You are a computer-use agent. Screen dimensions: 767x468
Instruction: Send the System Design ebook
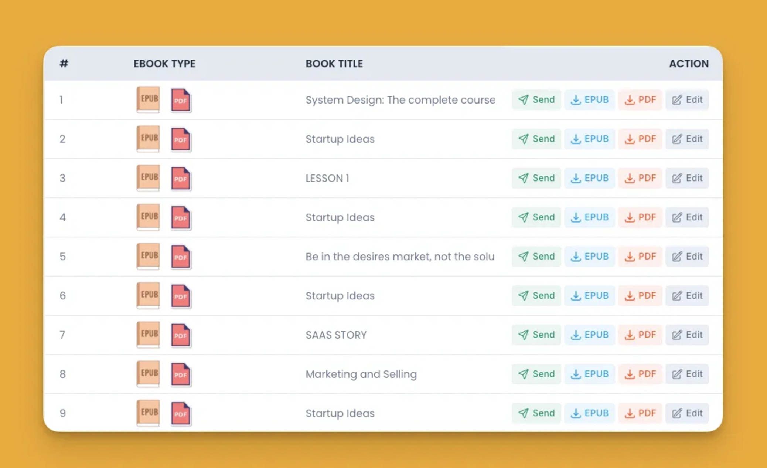[x=536, y=100]
